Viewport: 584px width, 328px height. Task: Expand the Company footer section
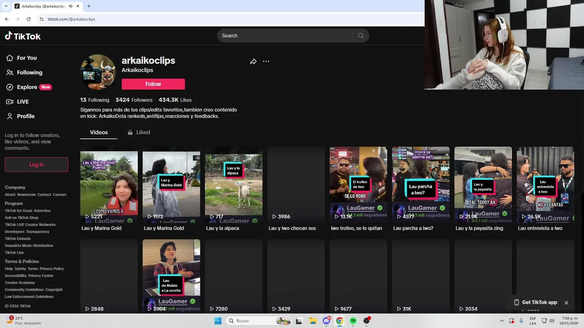click(x=15, y=187)
